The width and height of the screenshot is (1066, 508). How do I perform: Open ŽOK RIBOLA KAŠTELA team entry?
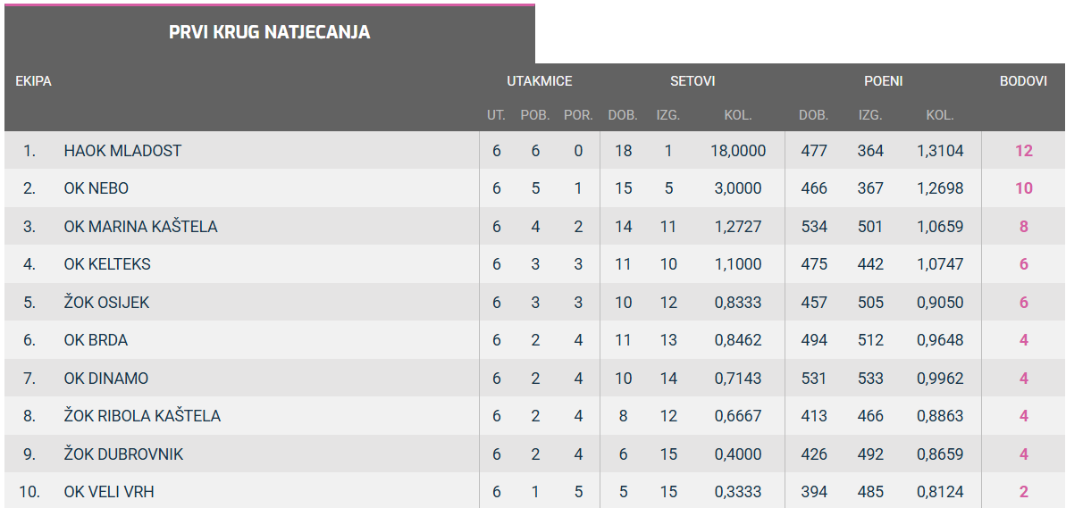(x=142, y=416)
